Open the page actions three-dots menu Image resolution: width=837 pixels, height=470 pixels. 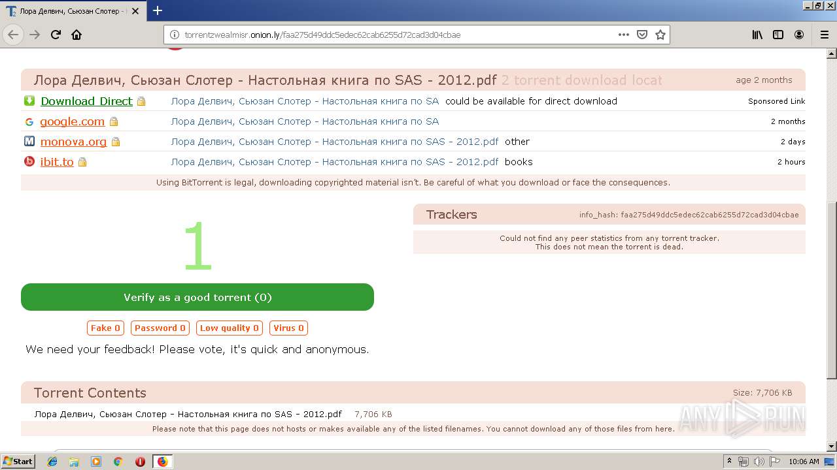tap(624, 35)
